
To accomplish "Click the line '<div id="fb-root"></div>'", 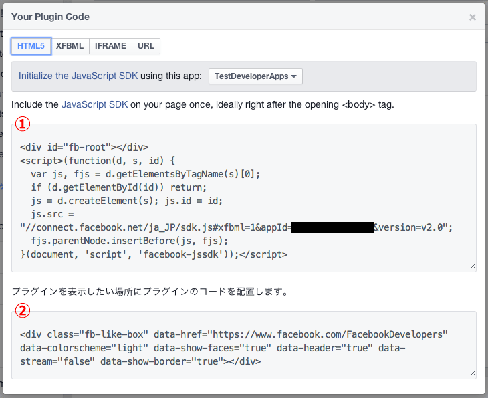I will [x=84, y=147].
